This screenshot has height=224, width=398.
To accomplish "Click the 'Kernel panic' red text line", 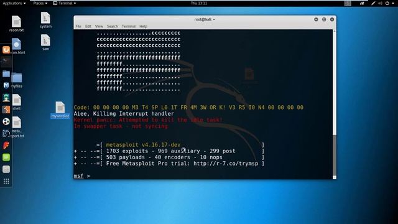I will 148,120.
